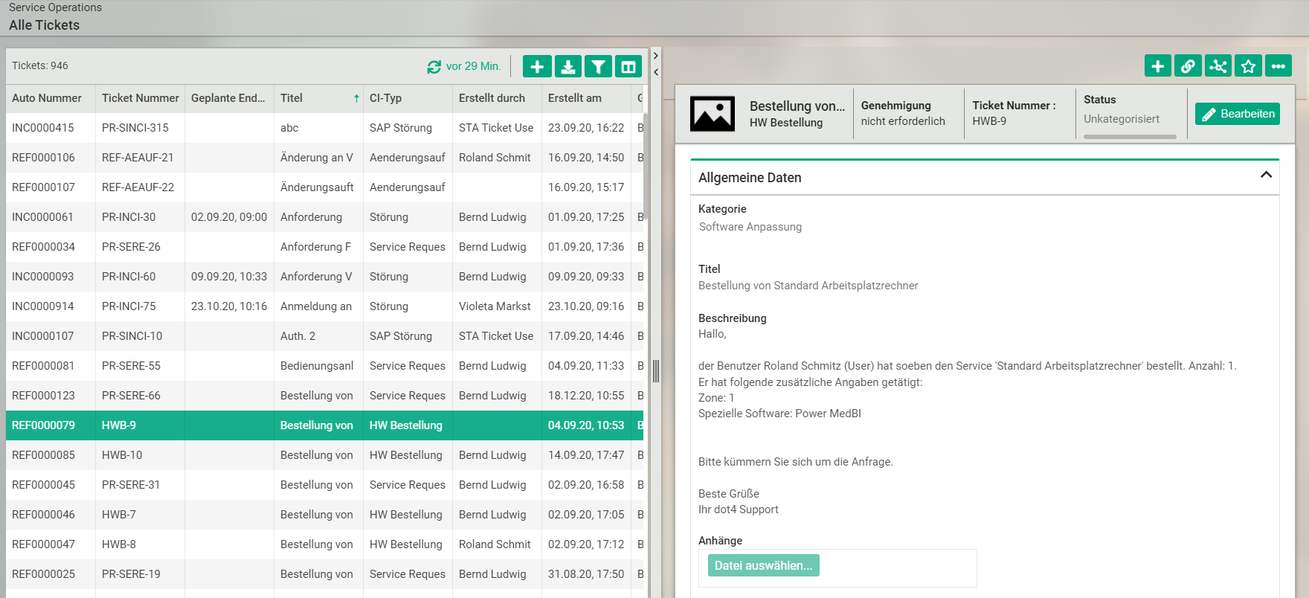Click title cell 'Bedienungsanl'
The height and width of the screenshot is (598, 1309).
coord(317,366)
